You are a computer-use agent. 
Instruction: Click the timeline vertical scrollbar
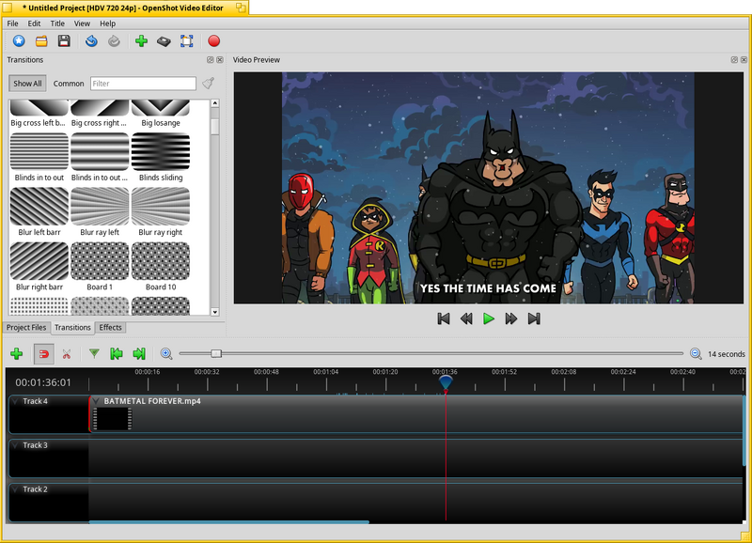(744, 431)
